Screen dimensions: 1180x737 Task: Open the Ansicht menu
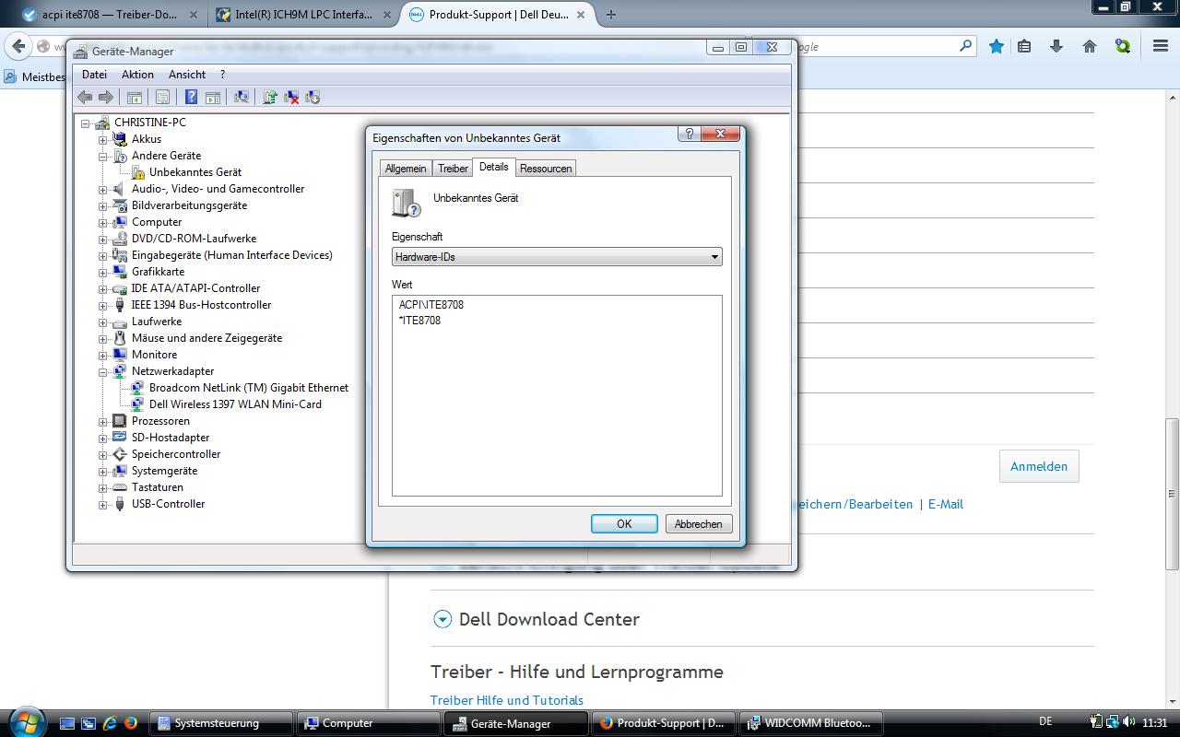coord(187,75)
